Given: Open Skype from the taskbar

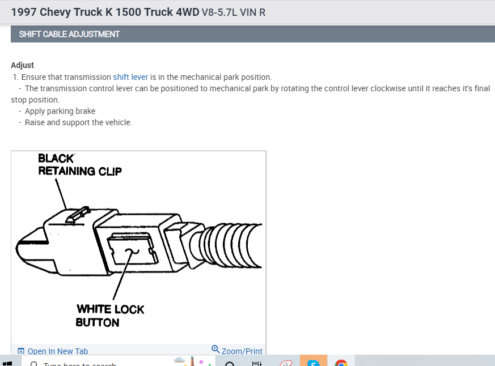Looking at the screenshot, I should click(x=313, y=362).
